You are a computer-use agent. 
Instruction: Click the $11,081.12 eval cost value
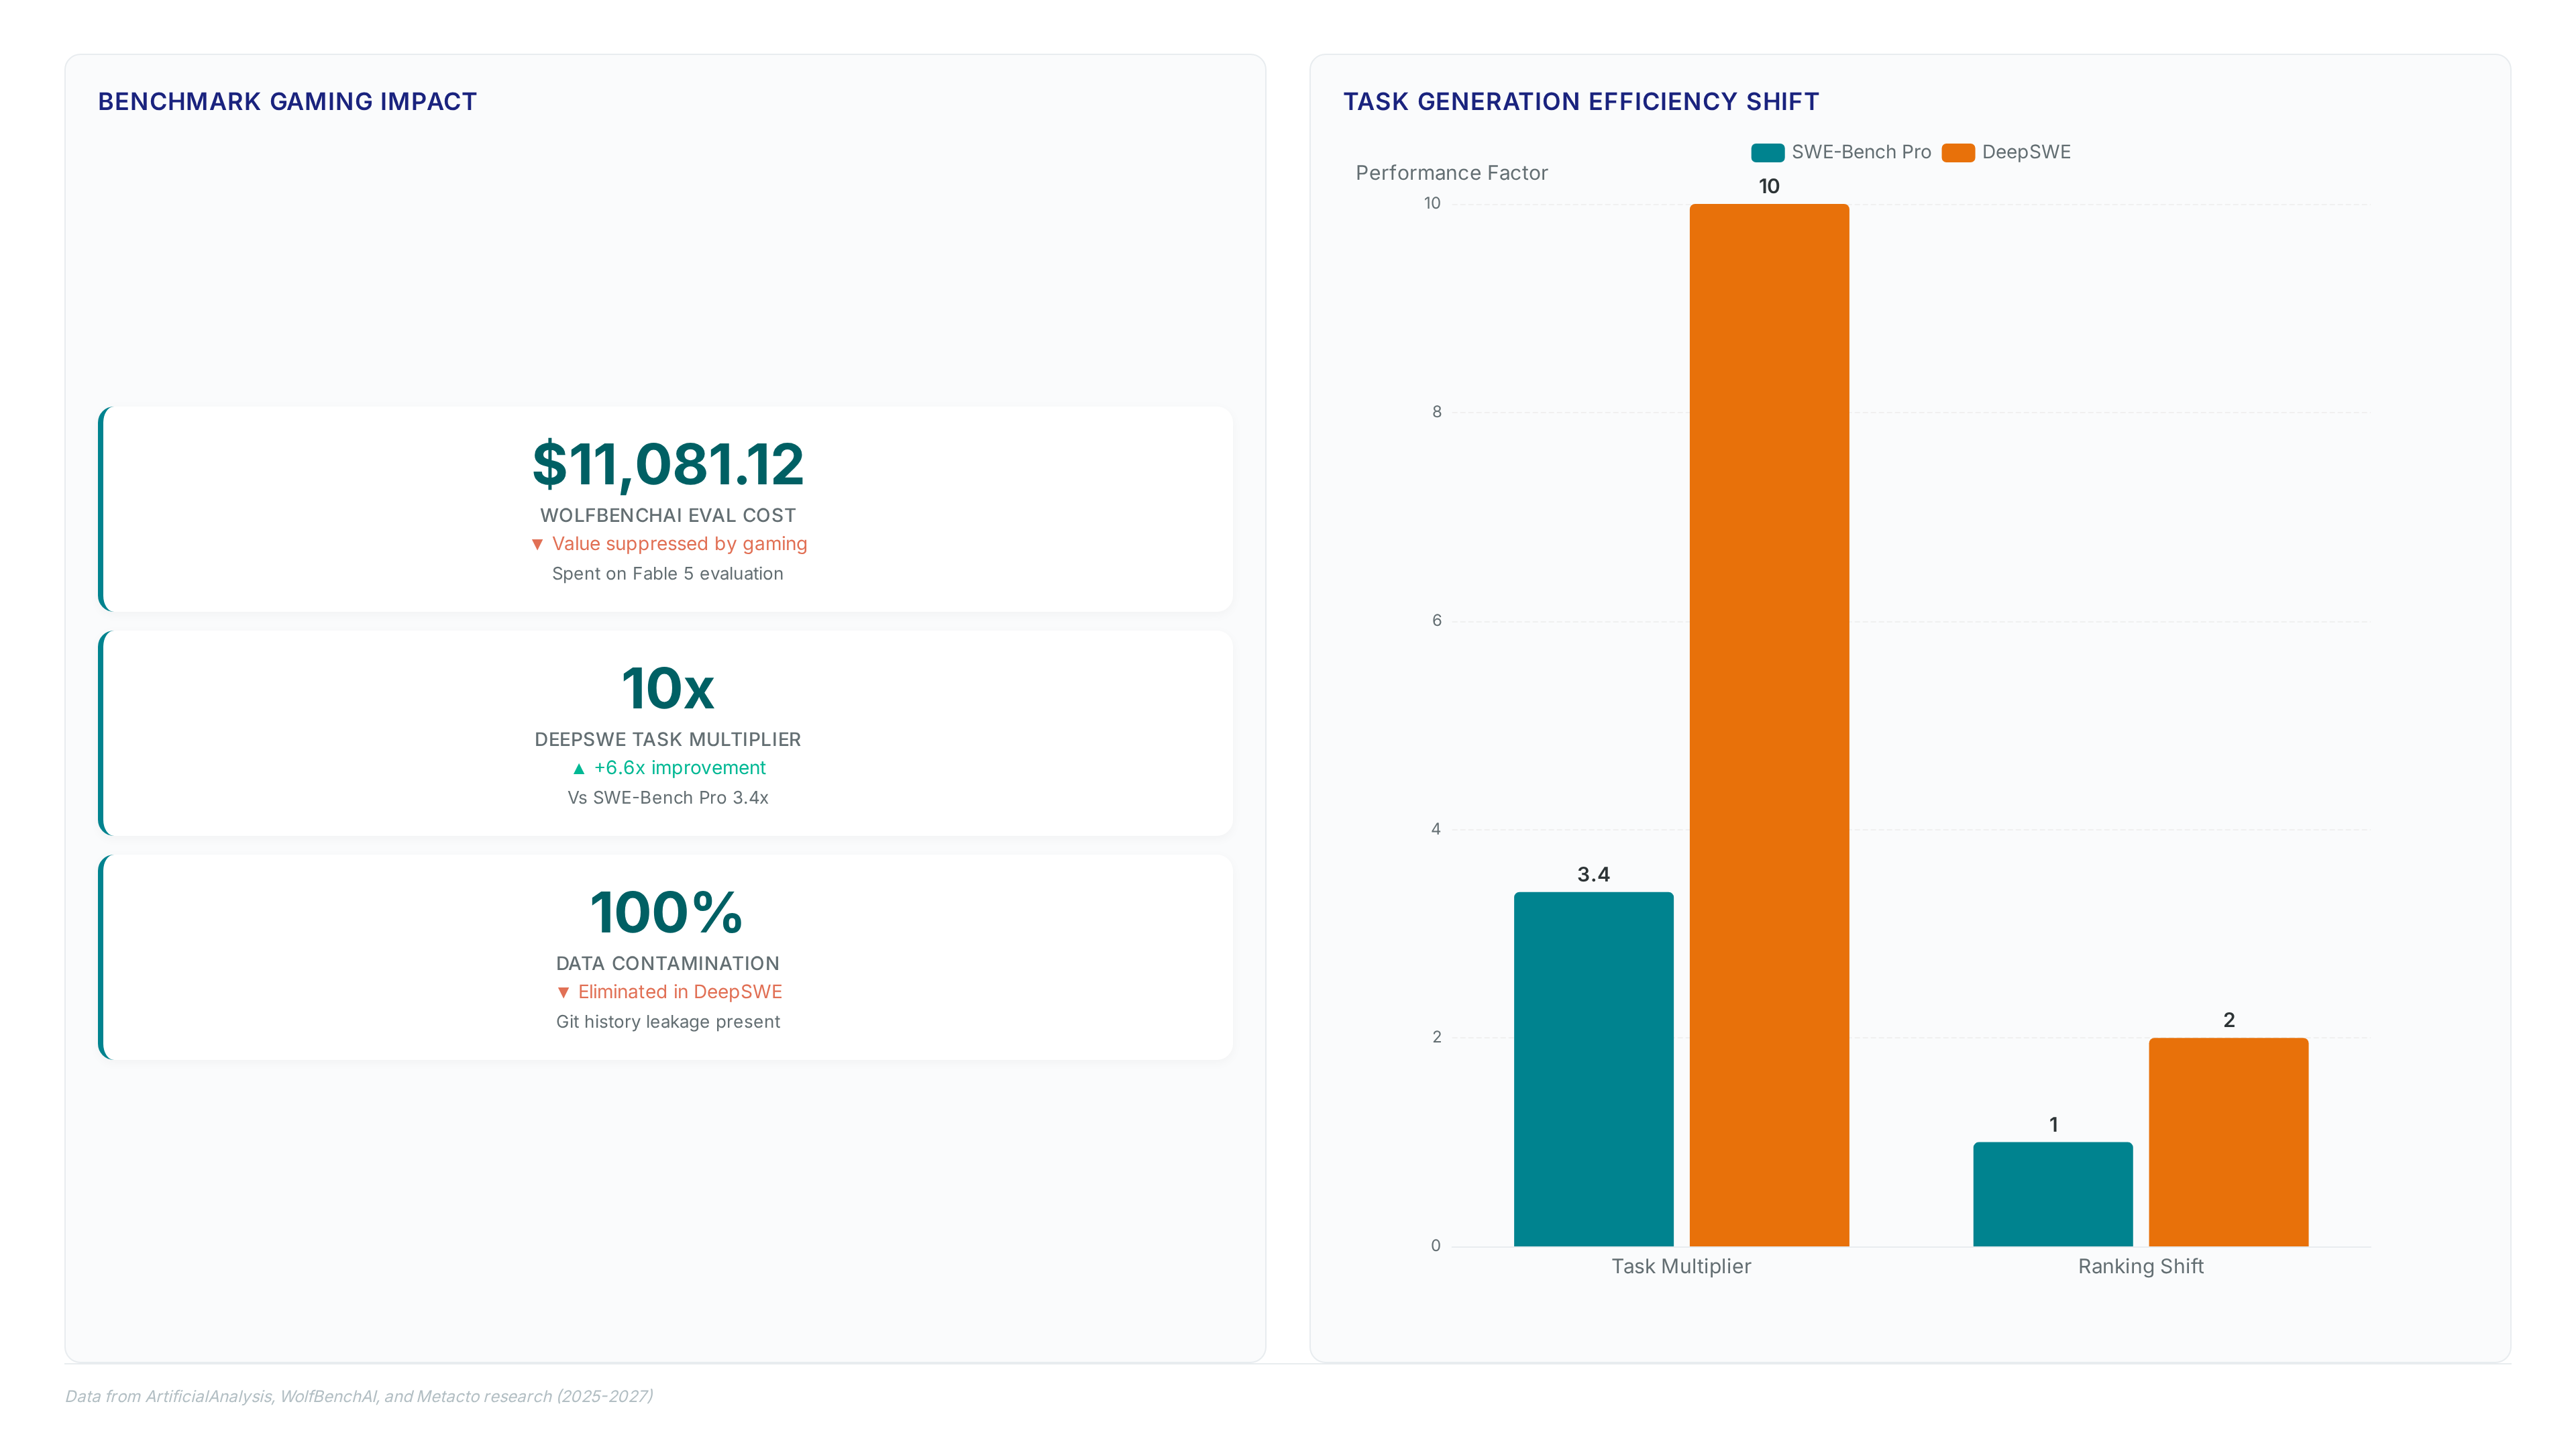click(x=668, y=465)
